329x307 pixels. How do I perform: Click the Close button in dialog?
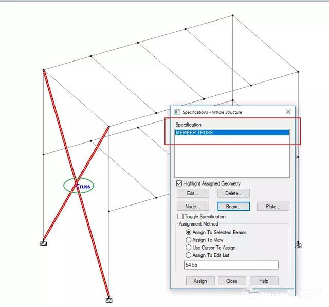click(232, 281)
